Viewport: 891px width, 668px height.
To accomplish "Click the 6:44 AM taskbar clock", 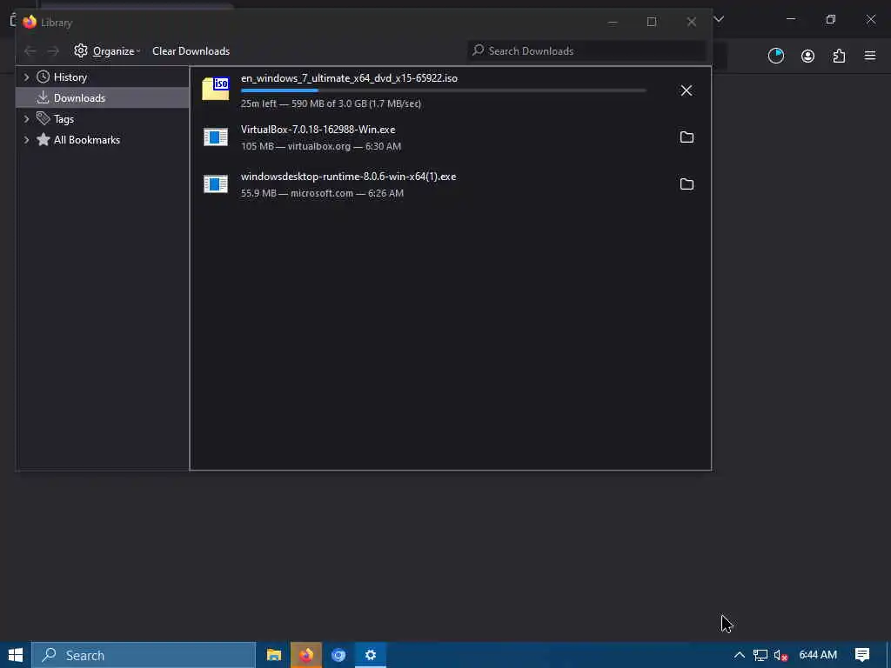I will (818, 655).
